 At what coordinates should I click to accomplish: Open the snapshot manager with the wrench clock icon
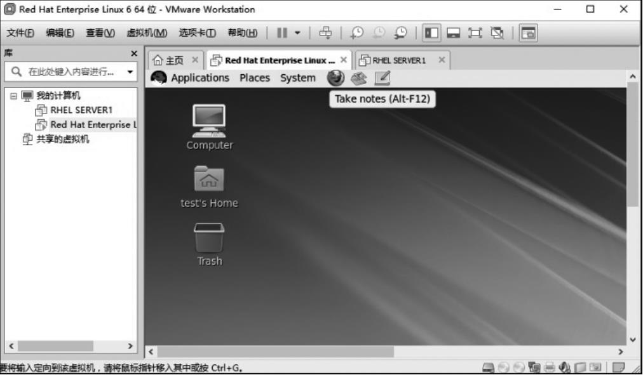[400, 33]
